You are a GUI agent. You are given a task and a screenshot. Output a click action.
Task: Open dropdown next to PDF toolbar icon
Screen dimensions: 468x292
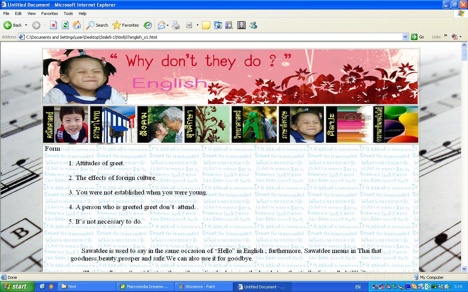pyautogui.click(x=460, y=37)
